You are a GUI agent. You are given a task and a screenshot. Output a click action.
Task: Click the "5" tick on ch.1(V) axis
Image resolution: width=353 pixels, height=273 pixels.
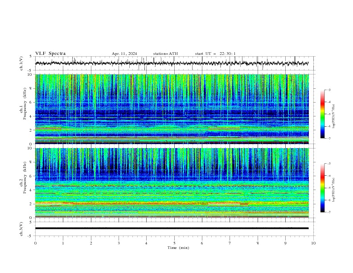click(31, 56)
